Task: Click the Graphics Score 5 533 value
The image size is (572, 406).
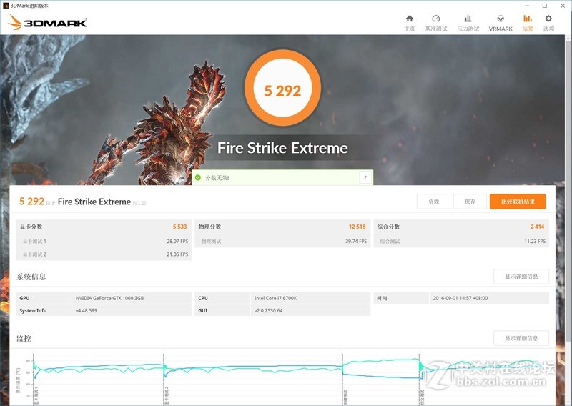Action: coord(179,227)
